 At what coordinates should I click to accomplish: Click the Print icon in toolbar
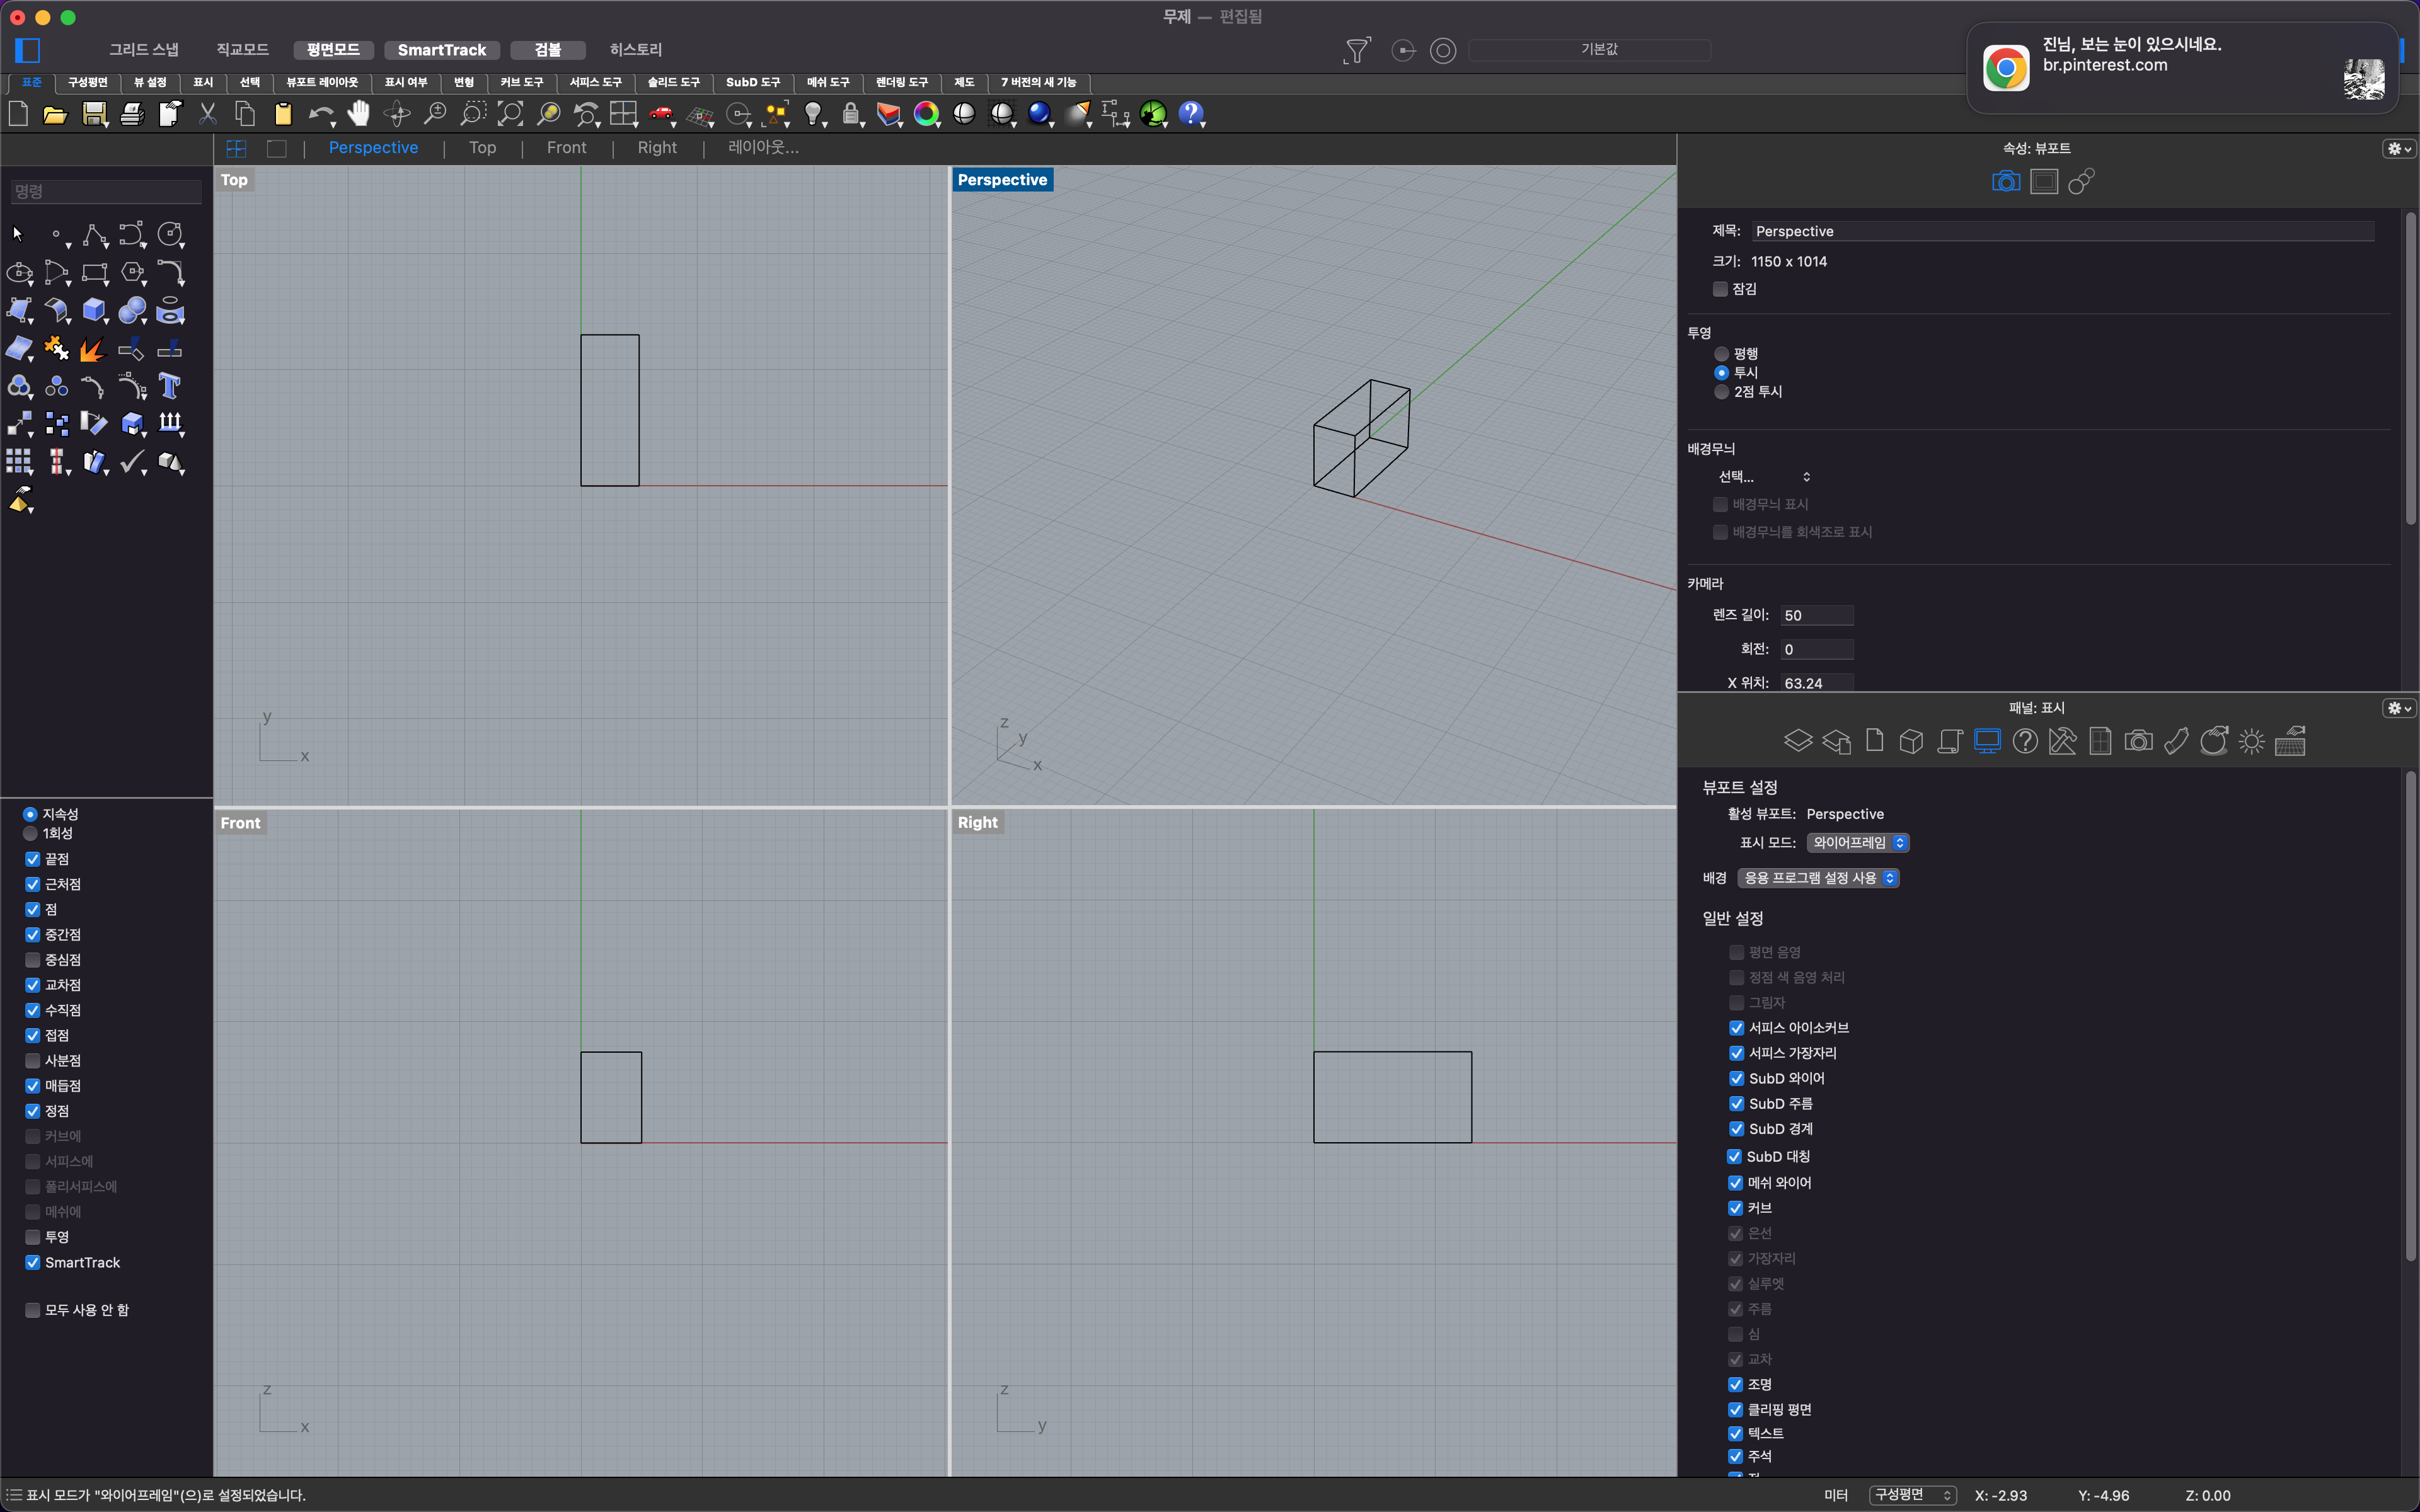(132, 114)
